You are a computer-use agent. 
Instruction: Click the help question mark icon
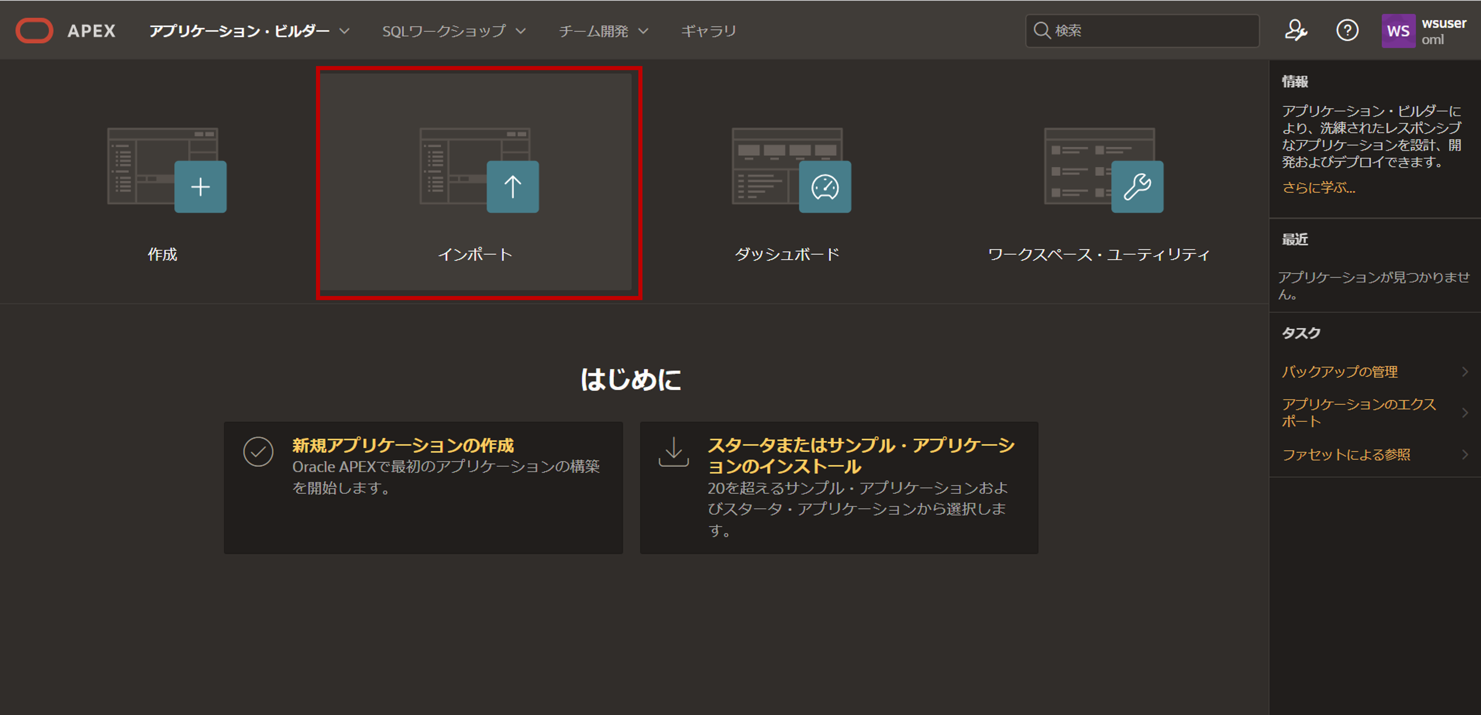(x=1347, y=31)
